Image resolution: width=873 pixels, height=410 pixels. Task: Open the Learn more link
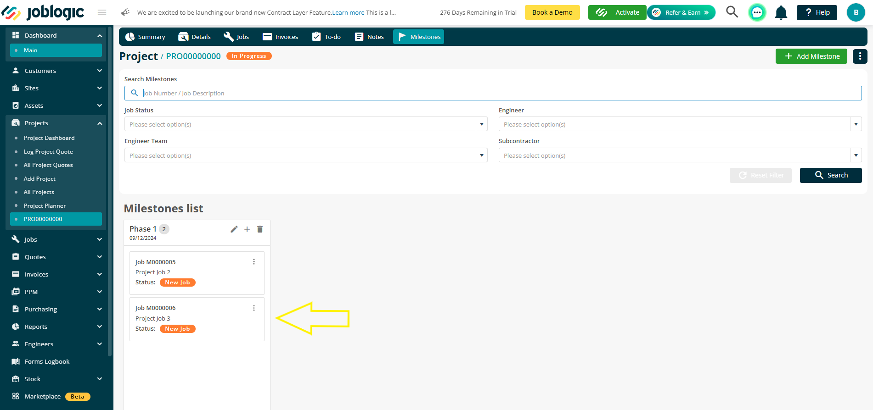[x=348, y=12]
